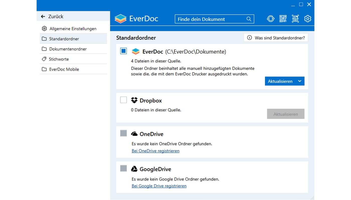
Task: Click the back arrow icon
Action: point(43,16)
